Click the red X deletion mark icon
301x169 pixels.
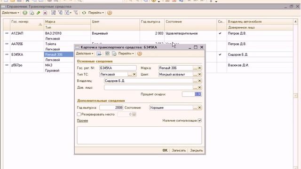click(45, 13)
